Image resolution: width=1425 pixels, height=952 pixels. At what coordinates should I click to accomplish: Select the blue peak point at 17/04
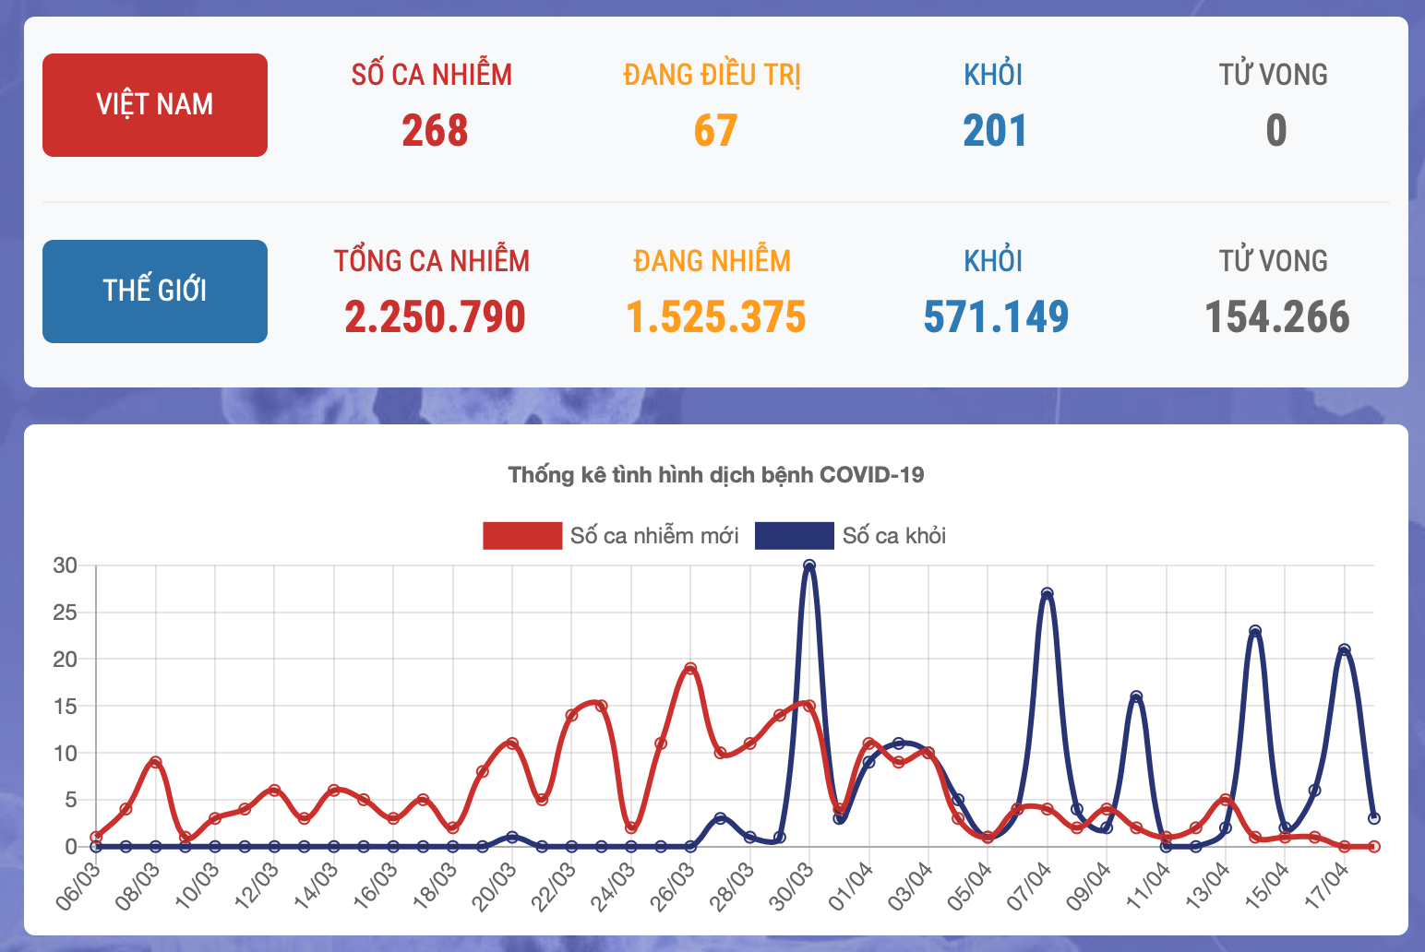click(x=1344, y=650)
